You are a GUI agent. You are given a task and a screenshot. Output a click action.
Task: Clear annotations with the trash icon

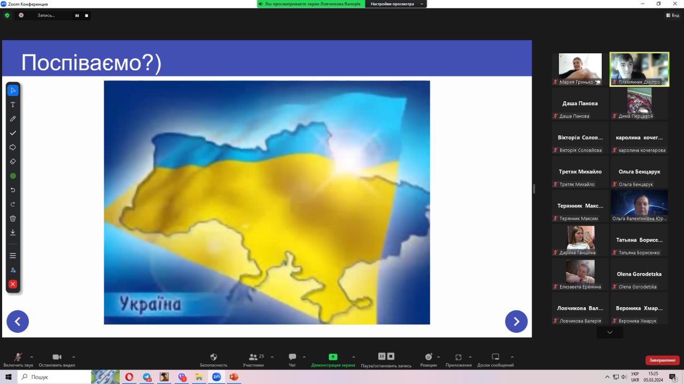[x=13, y=218]
